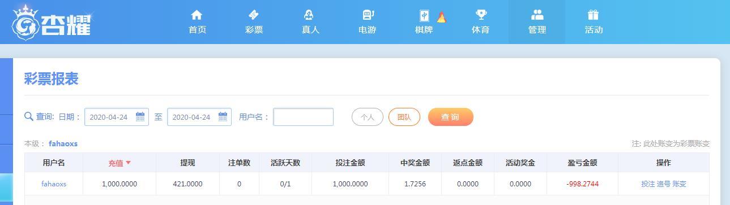Open the 首页 home icon

197,15
